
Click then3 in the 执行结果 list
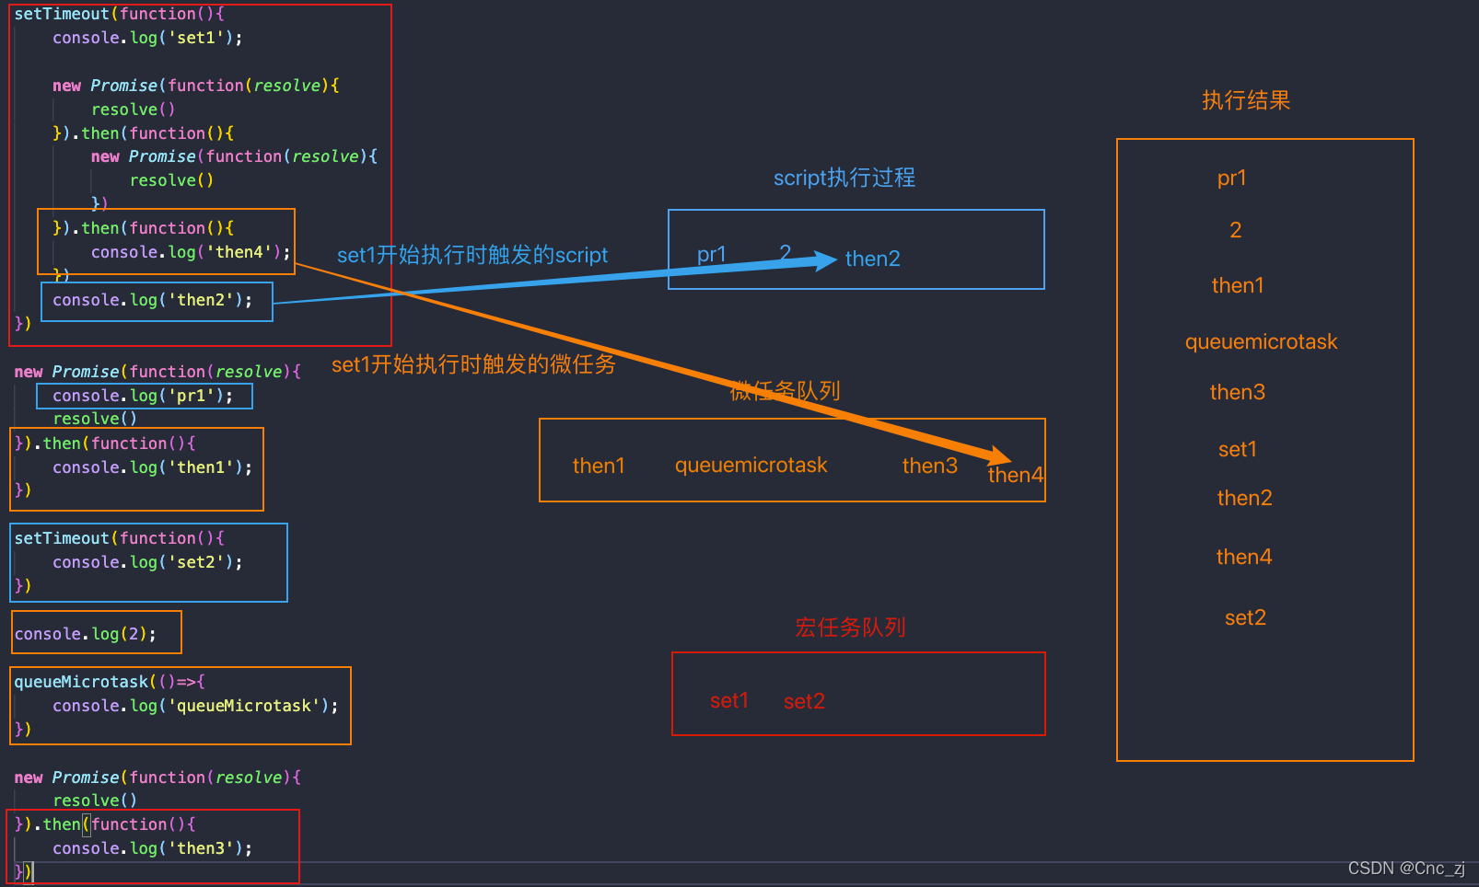[1238, 392]
